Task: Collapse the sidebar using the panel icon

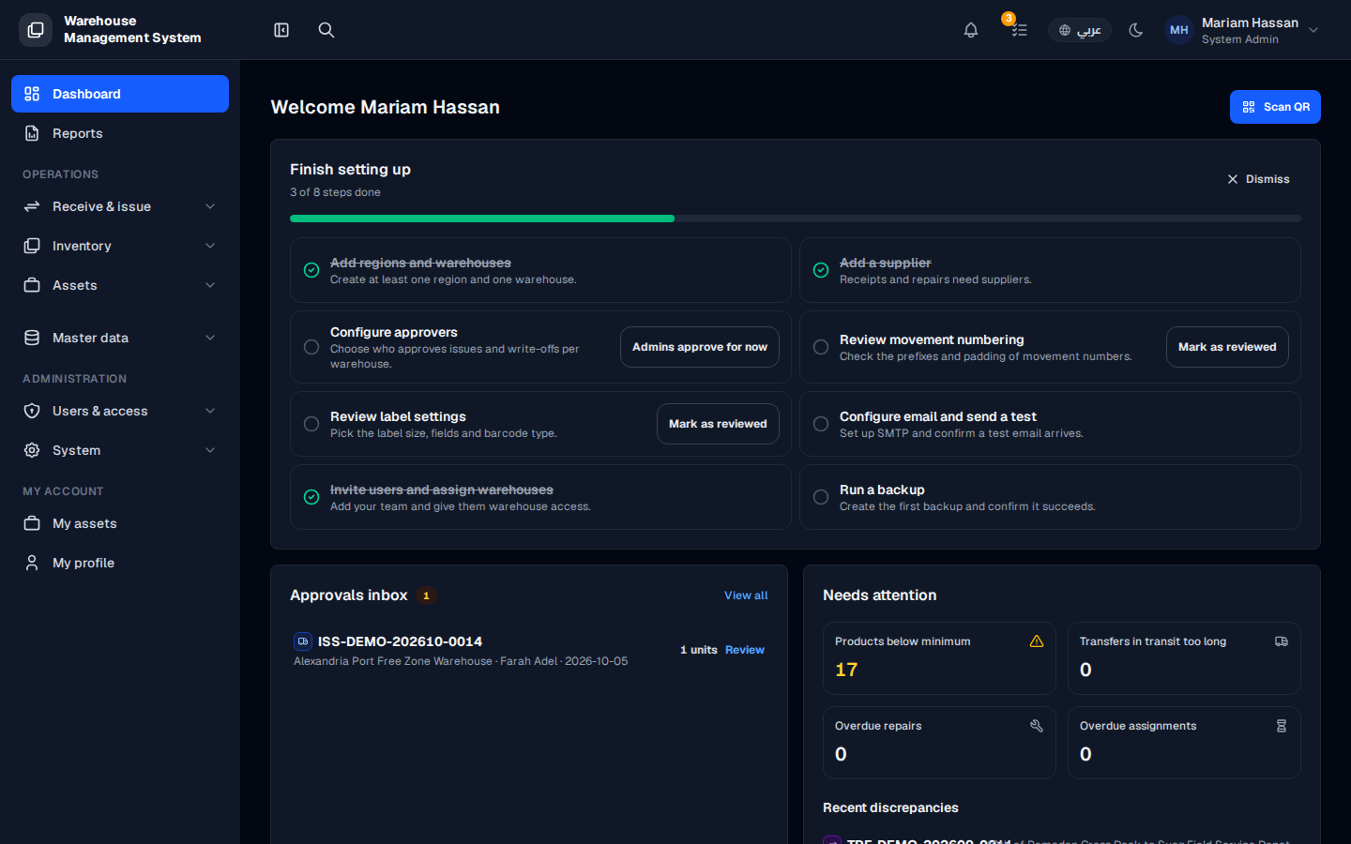Action: (x=281, y=30)
